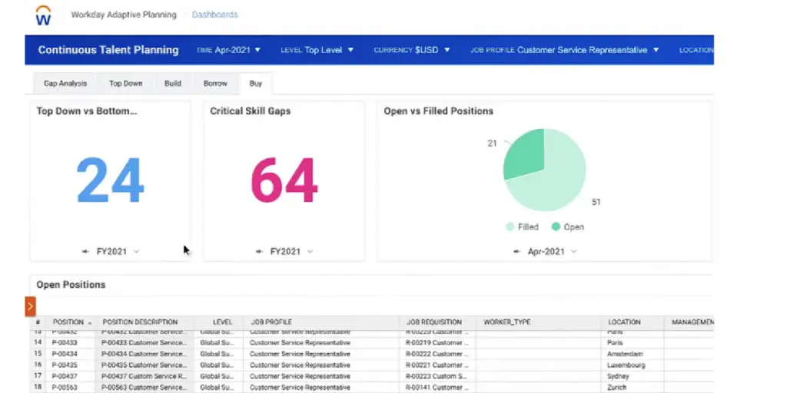Image resolution: width=787 pixels, height=393 pixels.
Task: Click the Critical Skill Gaps title
Action: pyautogui.click(x=250, y=111)
